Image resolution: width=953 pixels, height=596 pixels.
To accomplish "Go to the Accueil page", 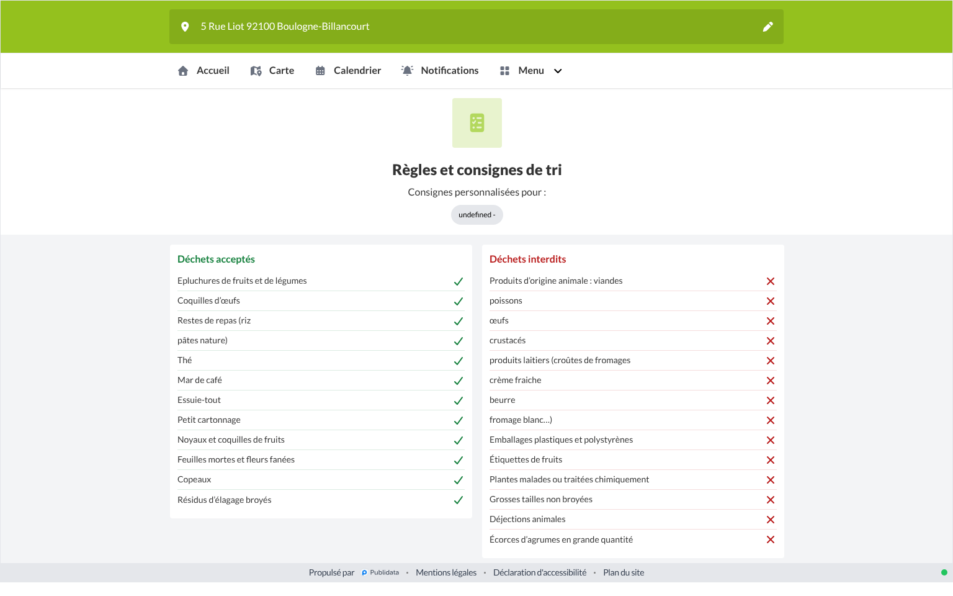I will point(204,71).
